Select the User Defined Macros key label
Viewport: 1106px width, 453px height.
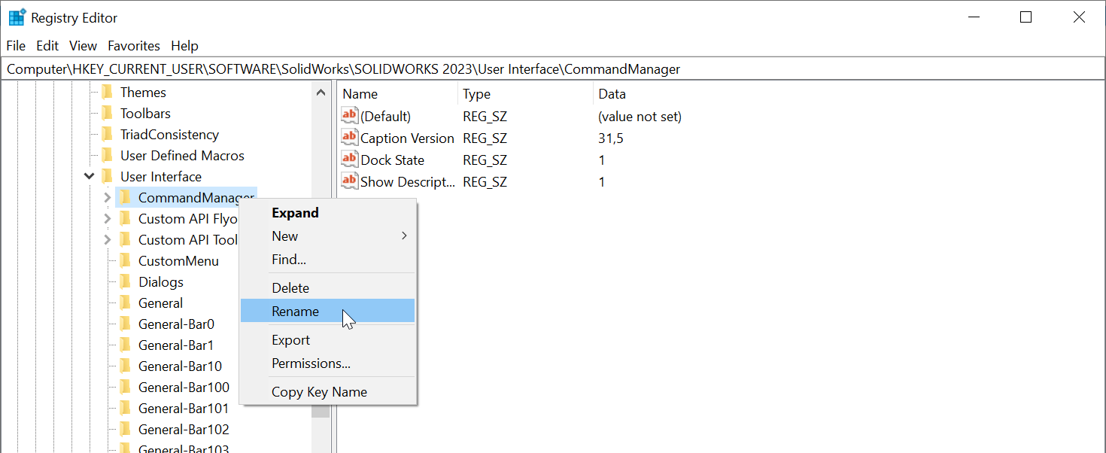point(182,156)
